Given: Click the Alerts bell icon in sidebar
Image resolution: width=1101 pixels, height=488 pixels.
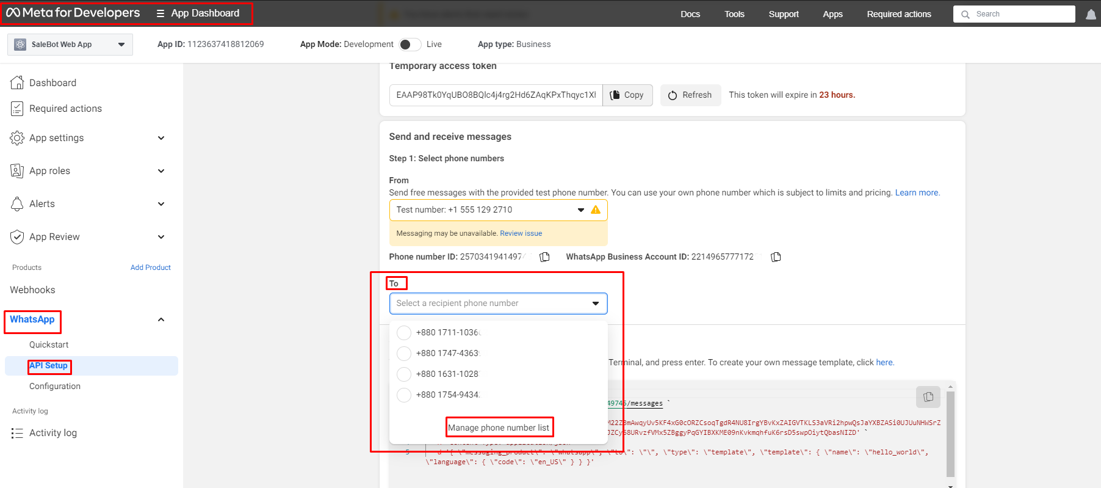Looking at the screenshot, I should [x=17, y=204].
